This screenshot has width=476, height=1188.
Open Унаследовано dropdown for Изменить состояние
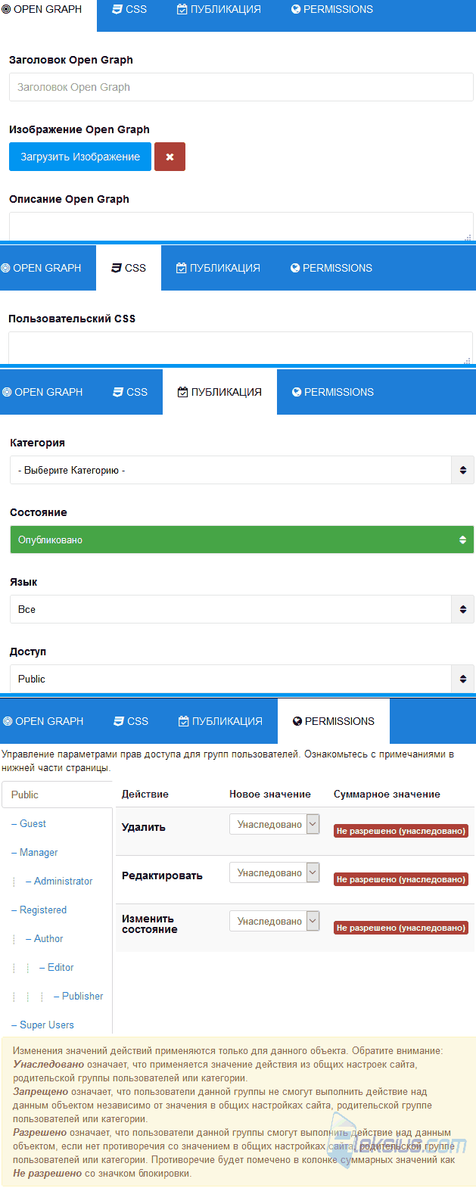(275, 921)
